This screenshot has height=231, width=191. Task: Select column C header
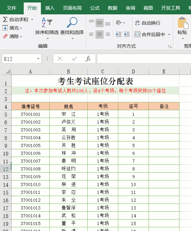(x=103, y=71)
